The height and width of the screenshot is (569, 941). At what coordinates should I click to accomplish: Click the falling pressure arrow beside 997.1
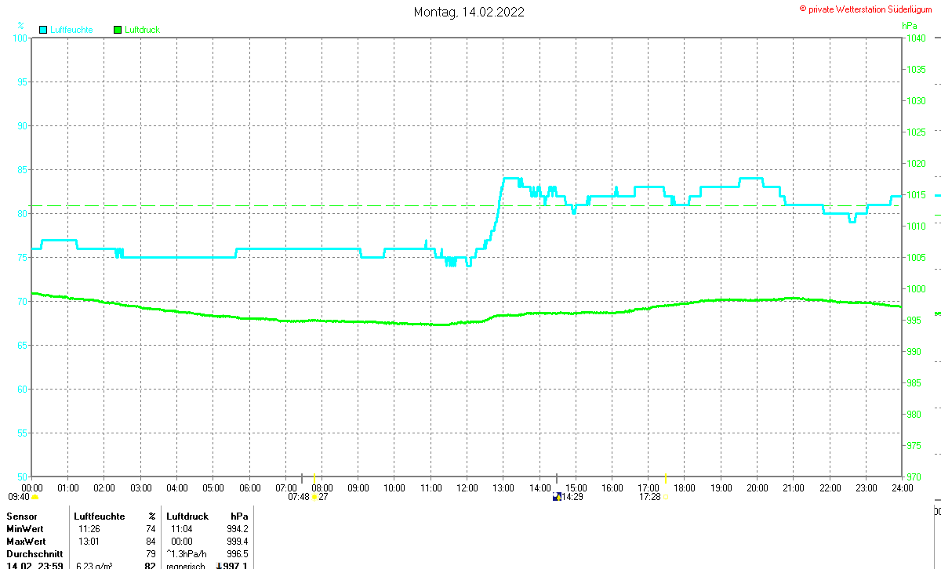click(x=219, y=565)
